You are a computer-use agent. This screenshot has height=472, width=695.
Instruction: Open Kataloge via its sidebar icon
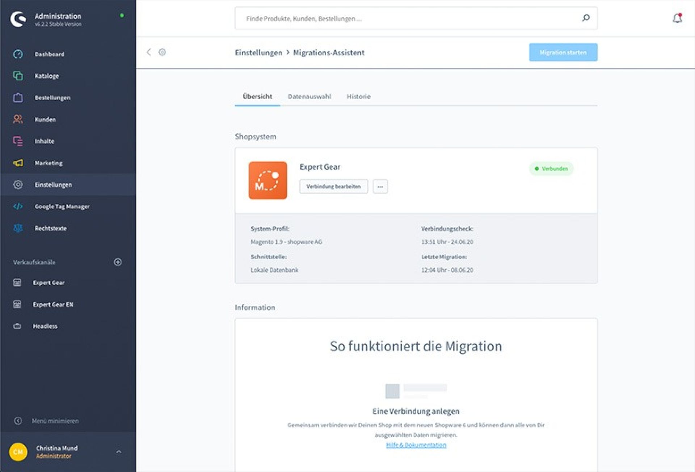tap(18, 76)
